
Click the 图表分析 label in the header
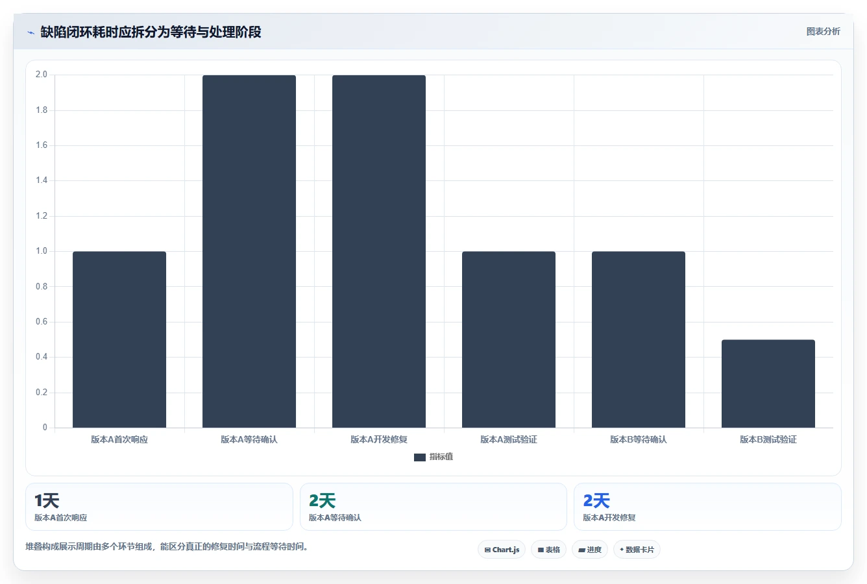click(x=823, y=31)
